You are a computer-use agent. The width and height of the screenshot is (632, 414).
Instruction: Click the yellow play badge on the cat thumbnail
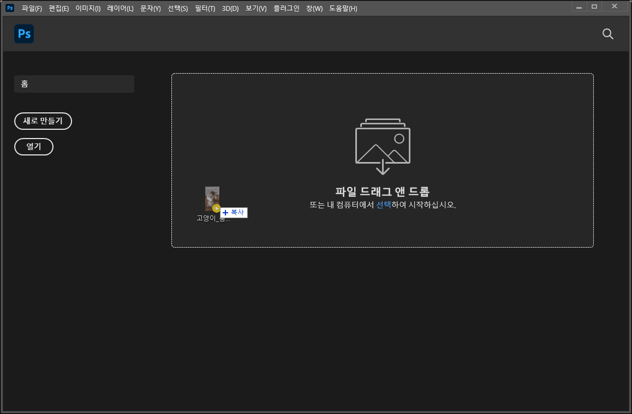217,208
